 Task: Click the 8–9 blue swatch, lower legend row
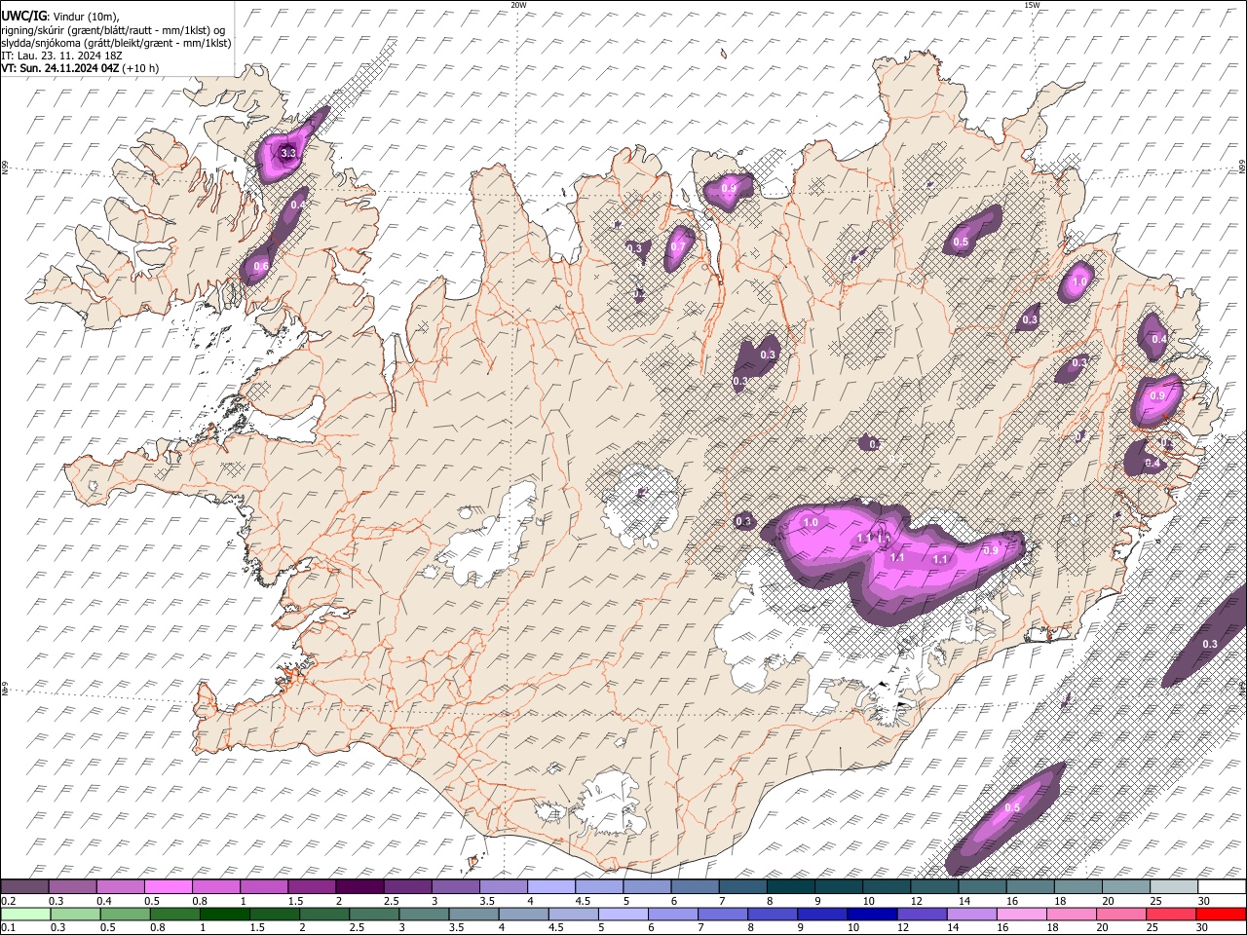[773, 914]
